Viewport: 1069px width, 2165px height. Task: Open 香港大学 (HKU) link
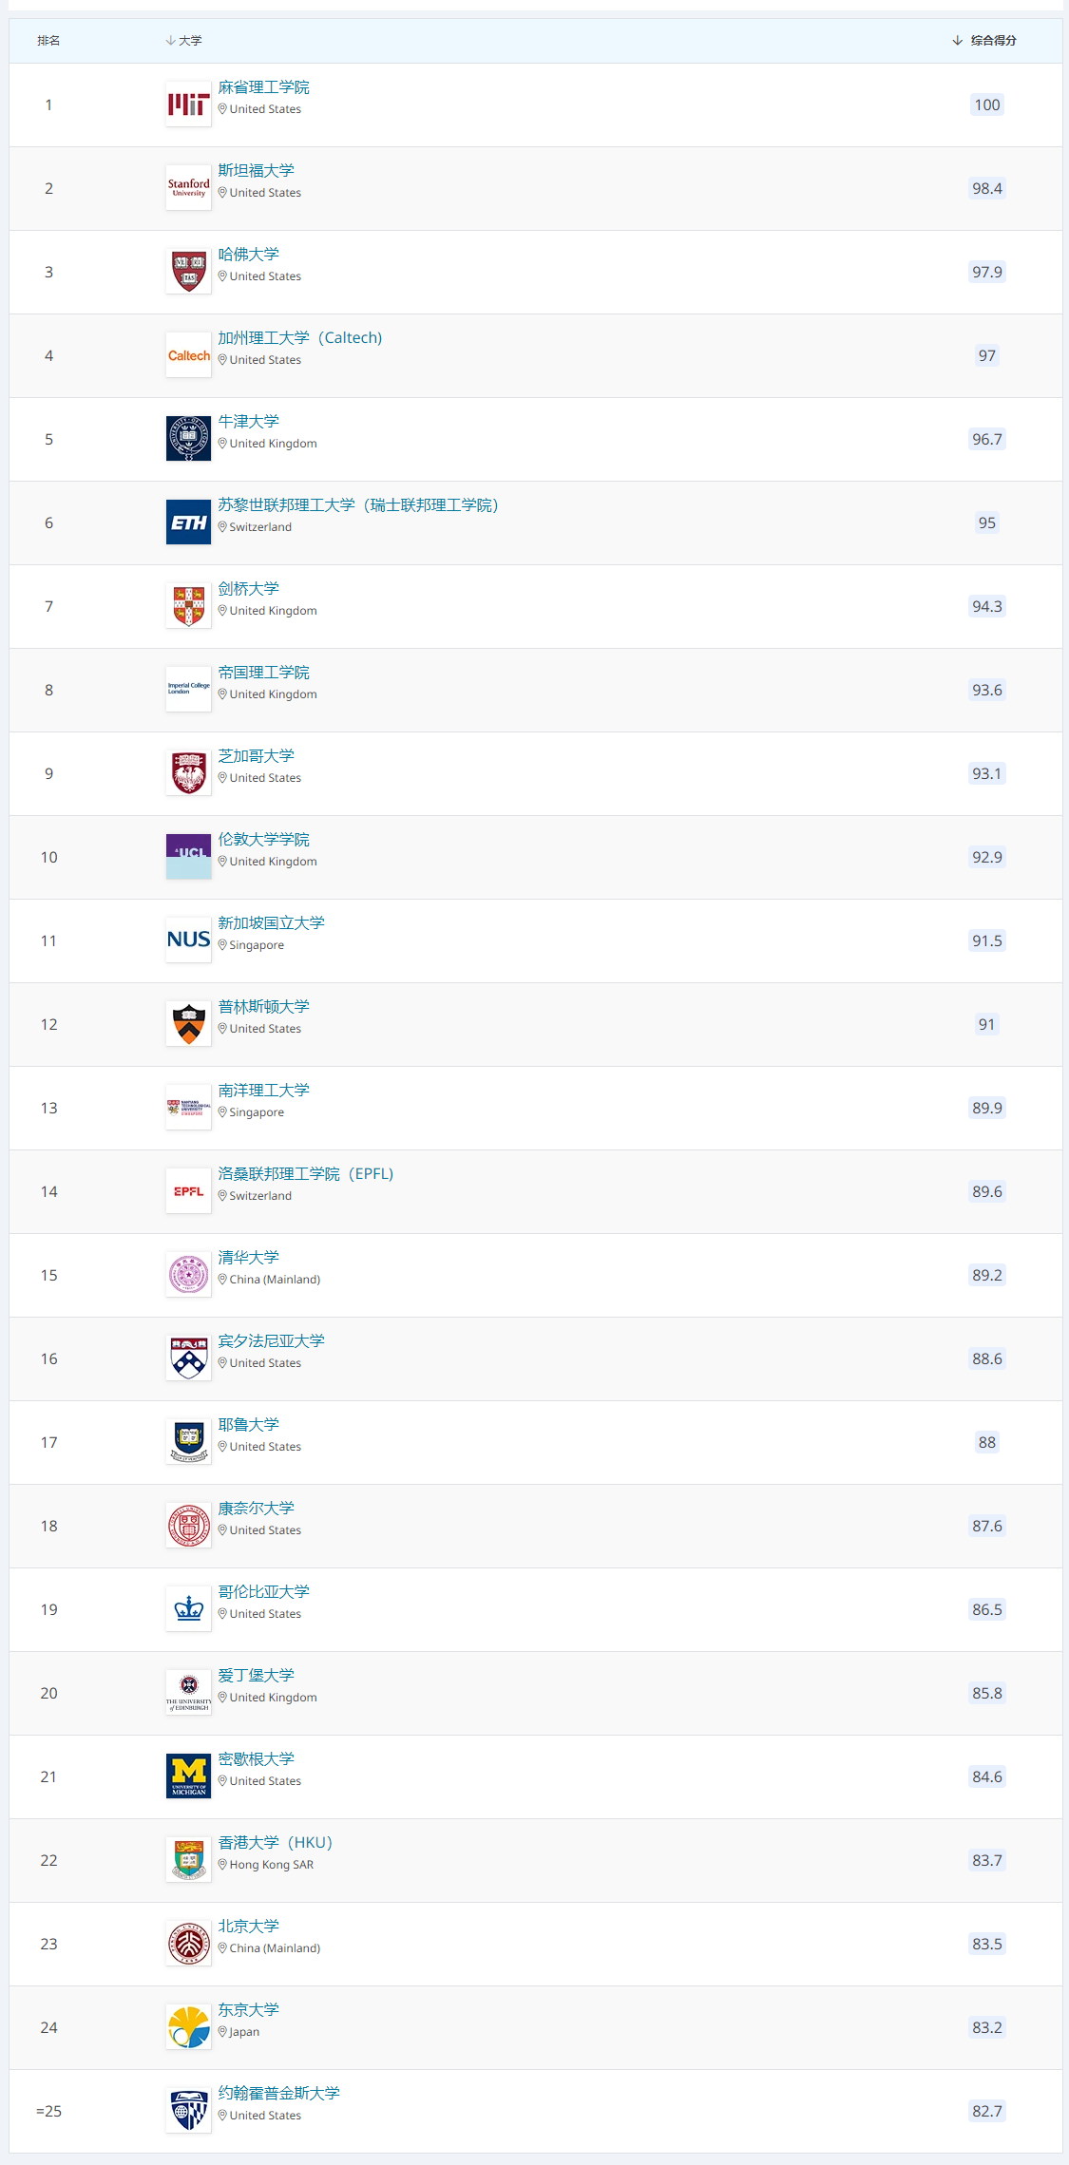[276, 1843]
